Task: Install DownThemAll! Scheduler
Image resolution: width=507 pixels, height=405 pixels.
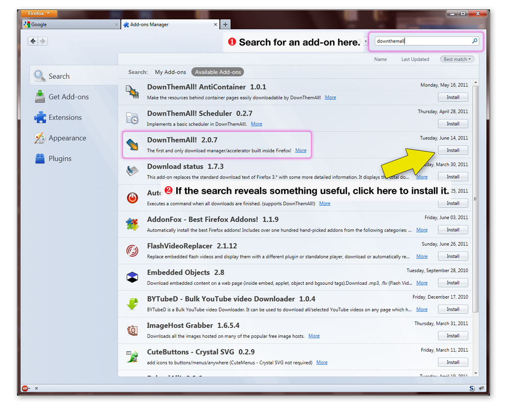Action: coord(453,124)
